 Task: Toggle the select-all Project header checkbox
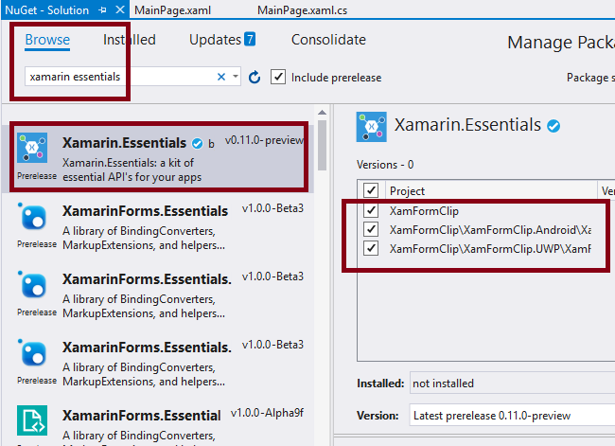(371, 190)
